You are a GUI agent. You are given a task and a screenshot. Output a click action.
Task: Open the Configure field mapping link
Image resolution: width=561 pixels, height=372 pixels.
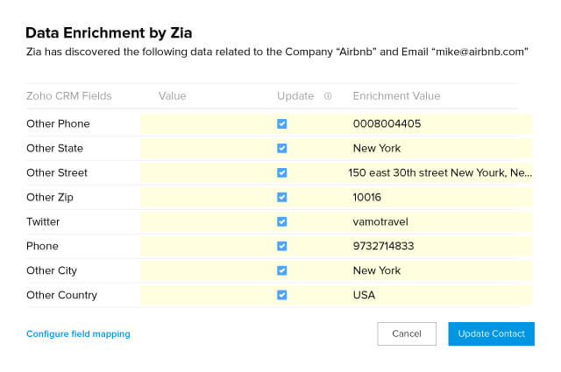78,333
